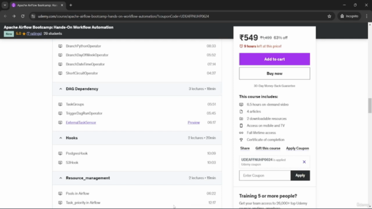The image size is (372, 209).
Task: Open the tab search dropdown arrow
Action: coord(5,5)
